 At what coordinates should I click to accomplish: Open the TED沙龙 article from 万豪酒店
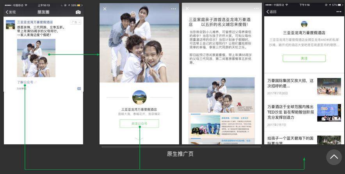click(x=290, y=112)
